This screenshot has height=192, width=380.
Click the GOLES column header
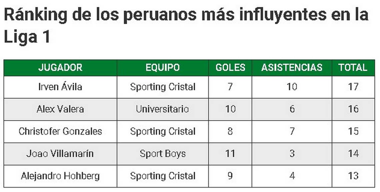tap(230, 68)
